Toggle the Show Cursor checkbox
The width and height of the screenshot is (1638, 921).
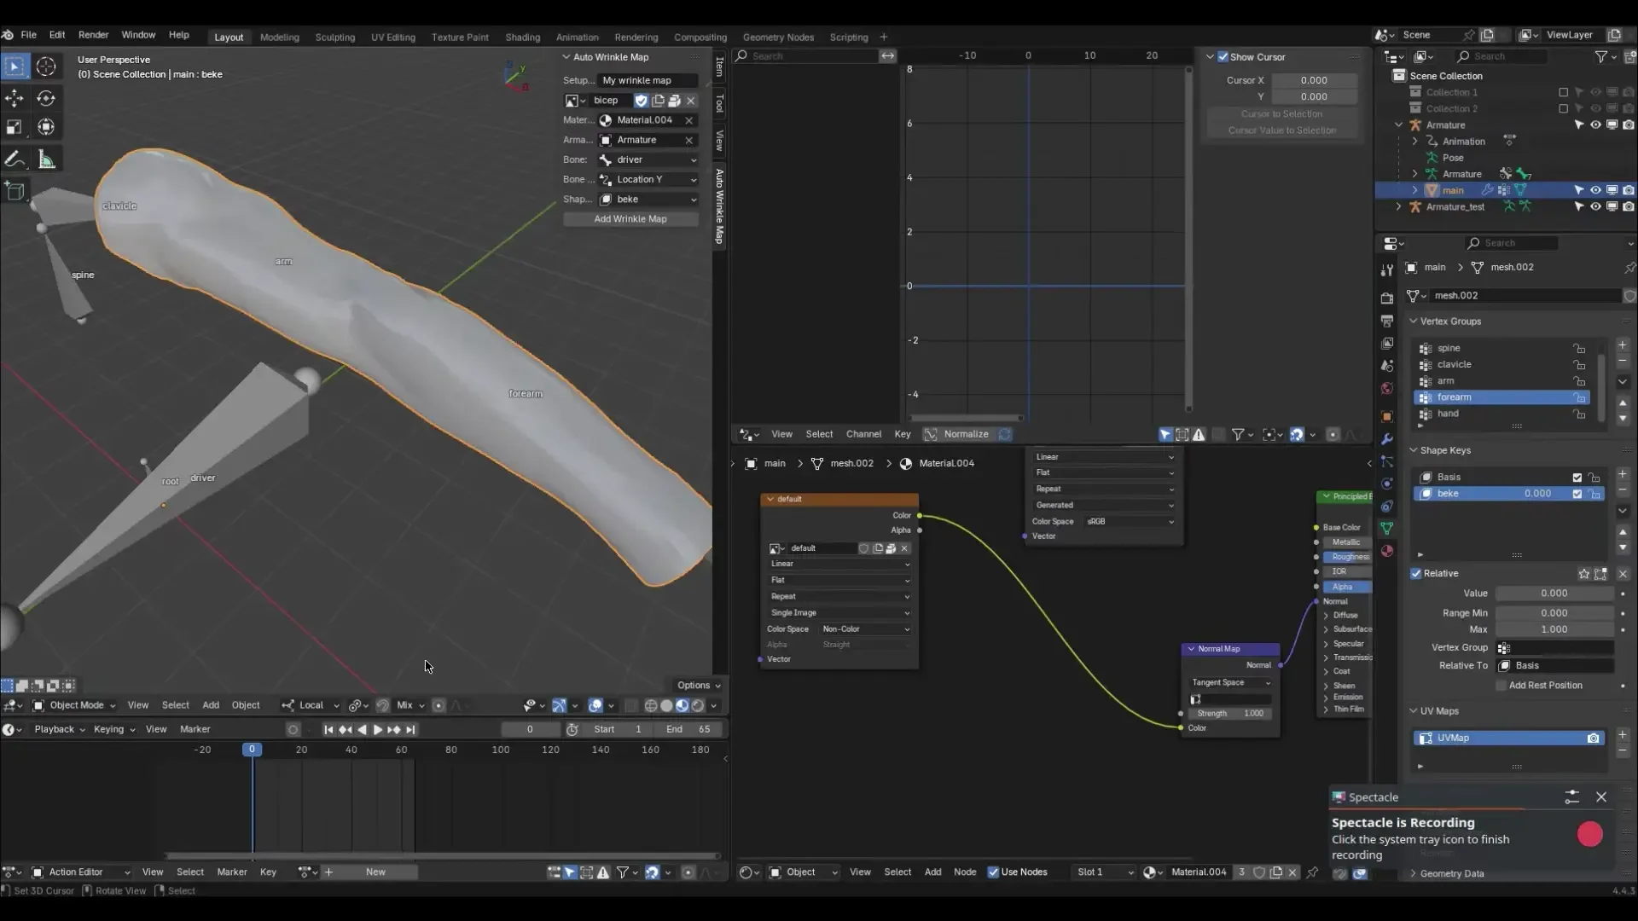(1223, 57)
